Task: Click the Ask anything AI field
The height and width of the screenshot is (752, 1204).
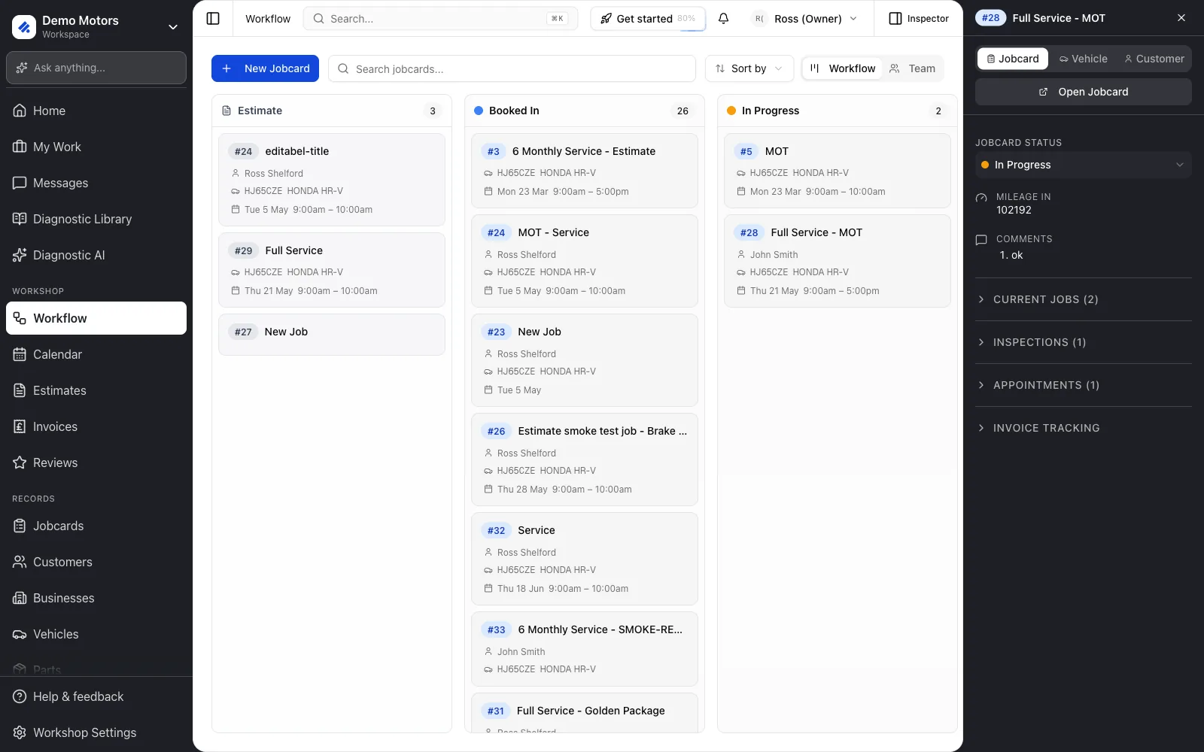Action: pyautogui.click(x=96, y=68)
